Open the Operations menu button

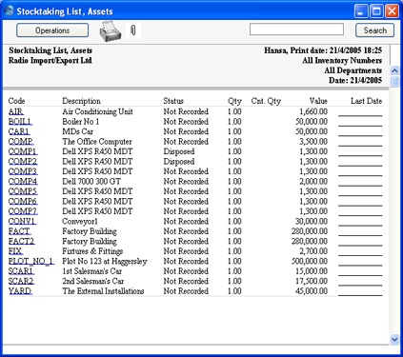(52, 30)
